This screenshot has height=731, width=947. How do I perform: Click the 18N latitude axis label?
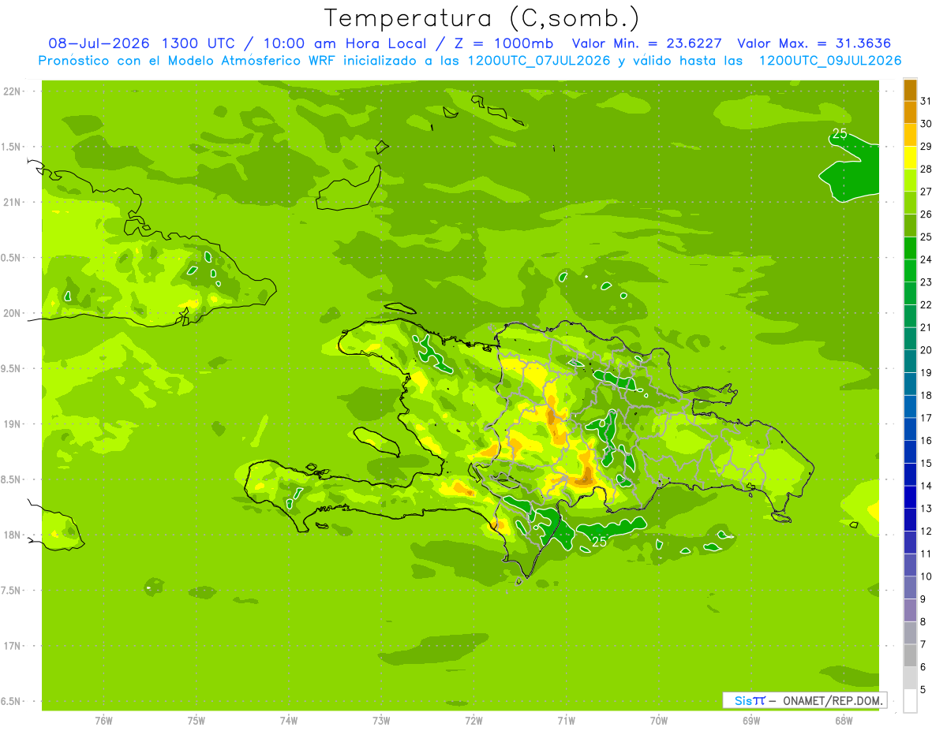(x=13, y=535)
